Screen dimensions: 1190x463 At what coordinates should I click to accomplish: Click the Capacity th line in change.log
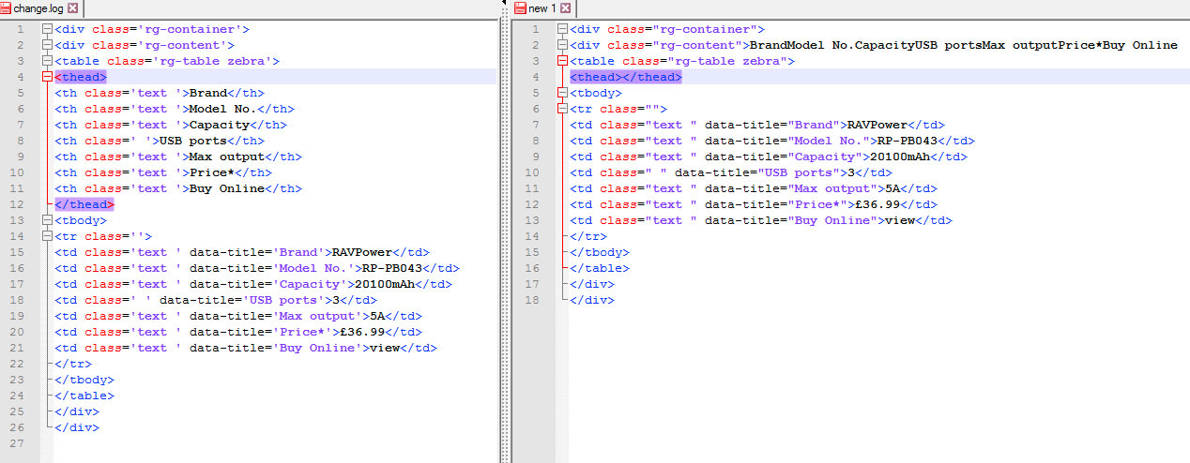(x=171, y=125)
